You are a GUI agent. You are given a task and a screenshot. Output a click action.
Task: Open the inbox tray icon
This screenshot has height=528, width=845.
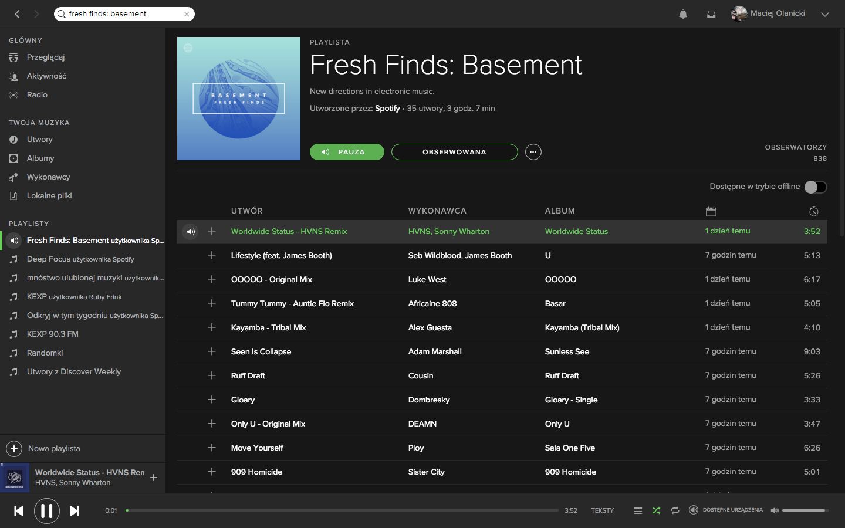(711, 14)
